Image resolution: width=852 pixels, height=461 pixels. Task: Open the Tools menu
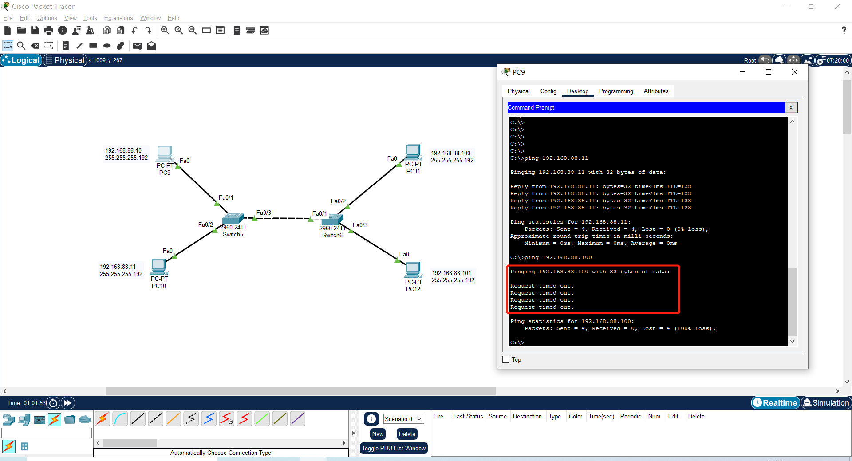click(x=90, y=18)
